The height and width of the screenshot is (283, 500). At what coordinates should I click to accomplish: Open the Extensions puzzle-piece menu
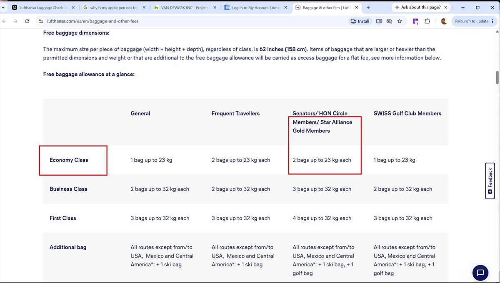(427, 21)
